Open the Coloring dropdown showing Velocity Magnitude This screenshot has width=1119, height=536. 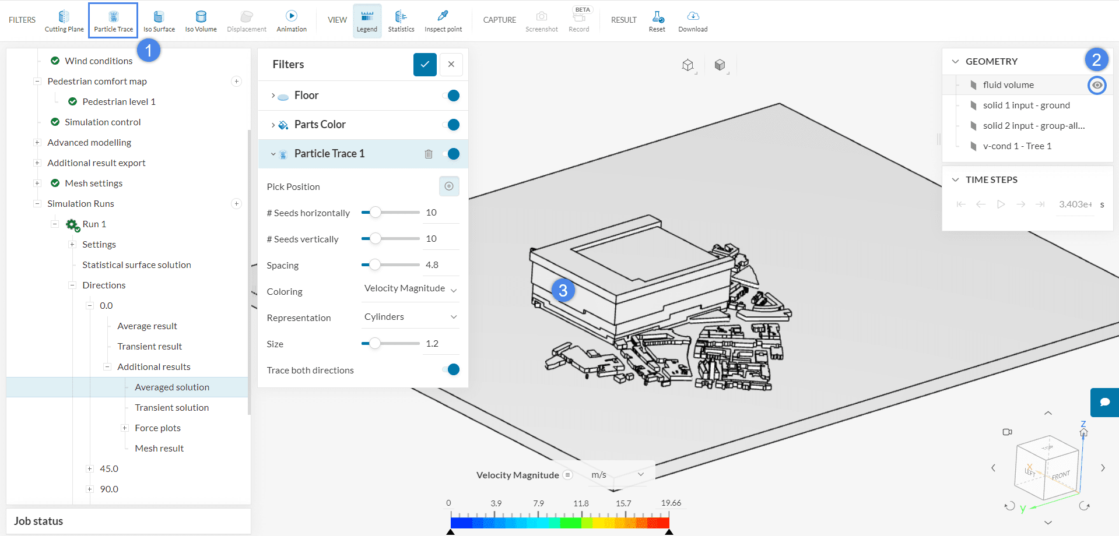pos(410,289)
